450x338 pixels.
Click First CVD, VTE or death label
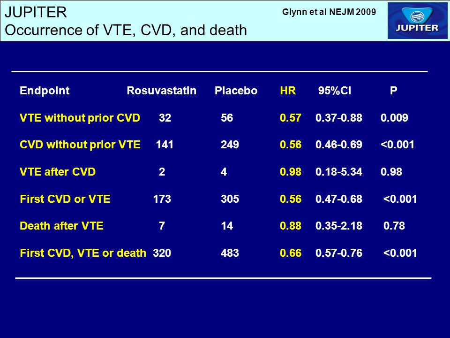pos(83,253)
